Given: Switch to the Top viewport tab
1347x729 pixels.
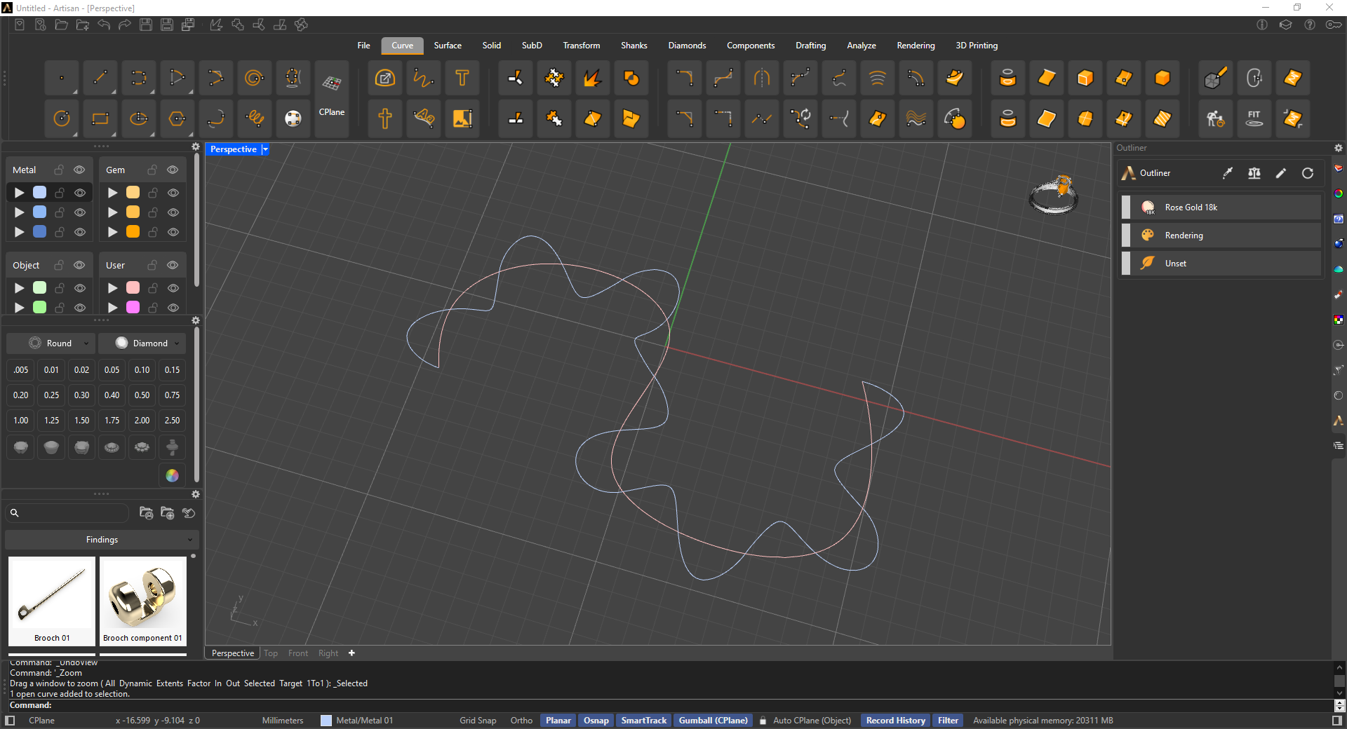Looking at the screenshot, I should point(271,653).
